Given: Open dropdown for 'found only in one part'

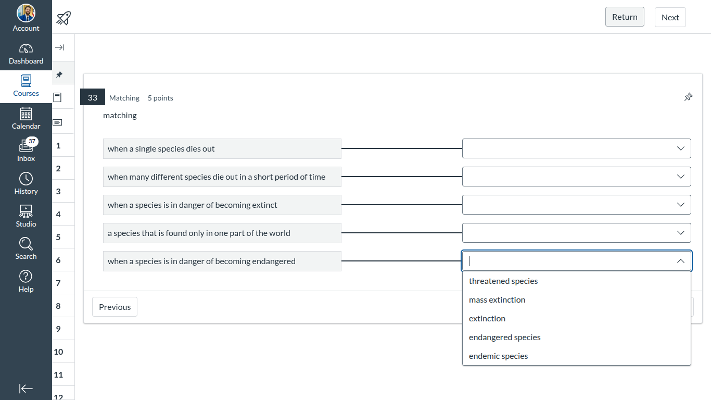Looking at the screenshot, I should point(576,233).
